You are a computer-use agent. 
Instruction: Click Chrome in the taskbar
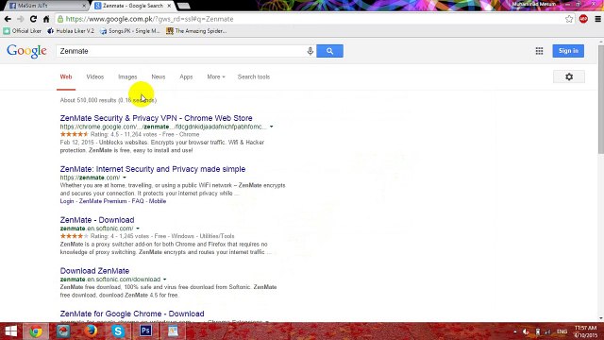tap(36, 331)
